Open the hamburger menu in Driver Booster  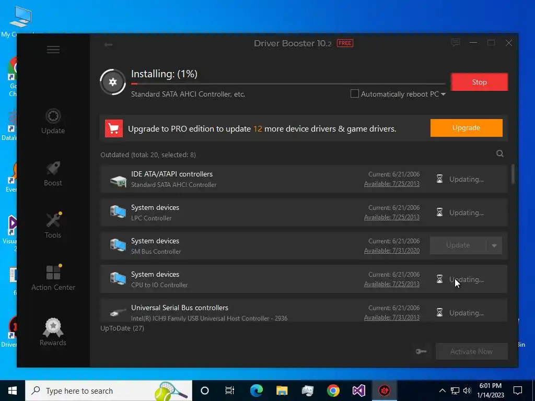53,50
